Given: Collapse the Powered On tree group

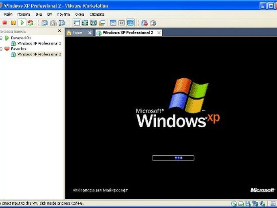Looking at the screenshot, I should point(1,38).
